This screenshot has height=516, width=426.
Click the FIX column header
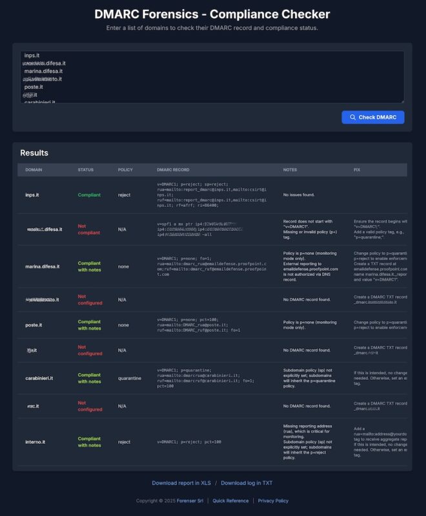tap(357, 170)
